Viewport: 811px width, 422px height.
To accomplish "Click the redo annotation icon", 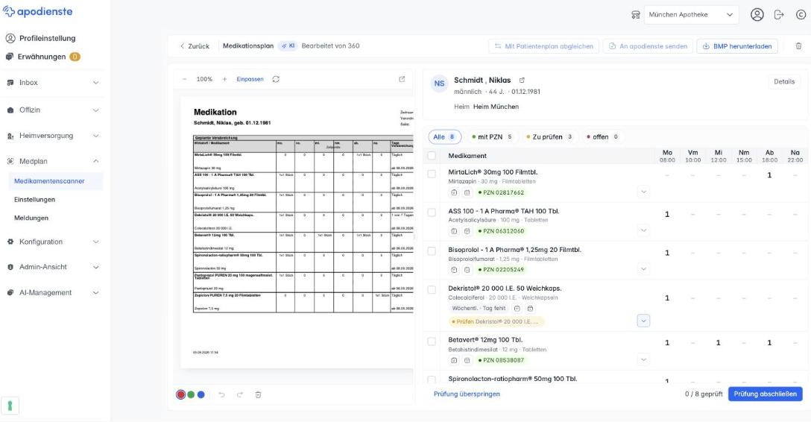I will point(240,394).
